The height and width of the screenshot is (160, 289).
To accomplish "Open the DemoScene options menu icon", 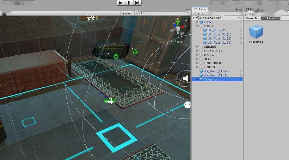I will (x=239, y=18).
